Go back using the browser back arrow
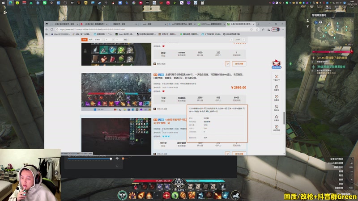The height and width of the screenshot is (201, 358). click(x=47, y=29)
